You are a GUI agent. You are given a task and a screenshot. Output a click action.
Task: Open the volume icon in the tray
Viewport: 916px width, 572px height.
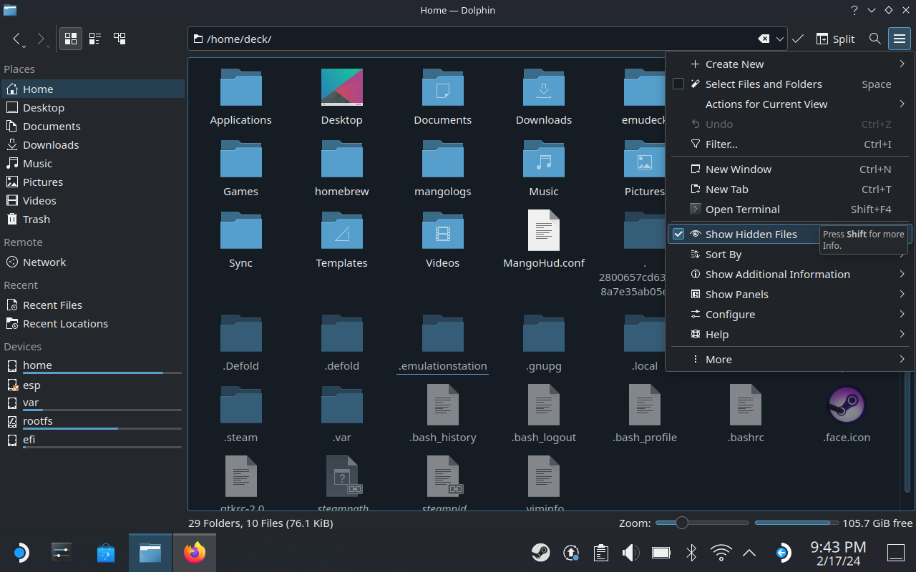point(630,553)
